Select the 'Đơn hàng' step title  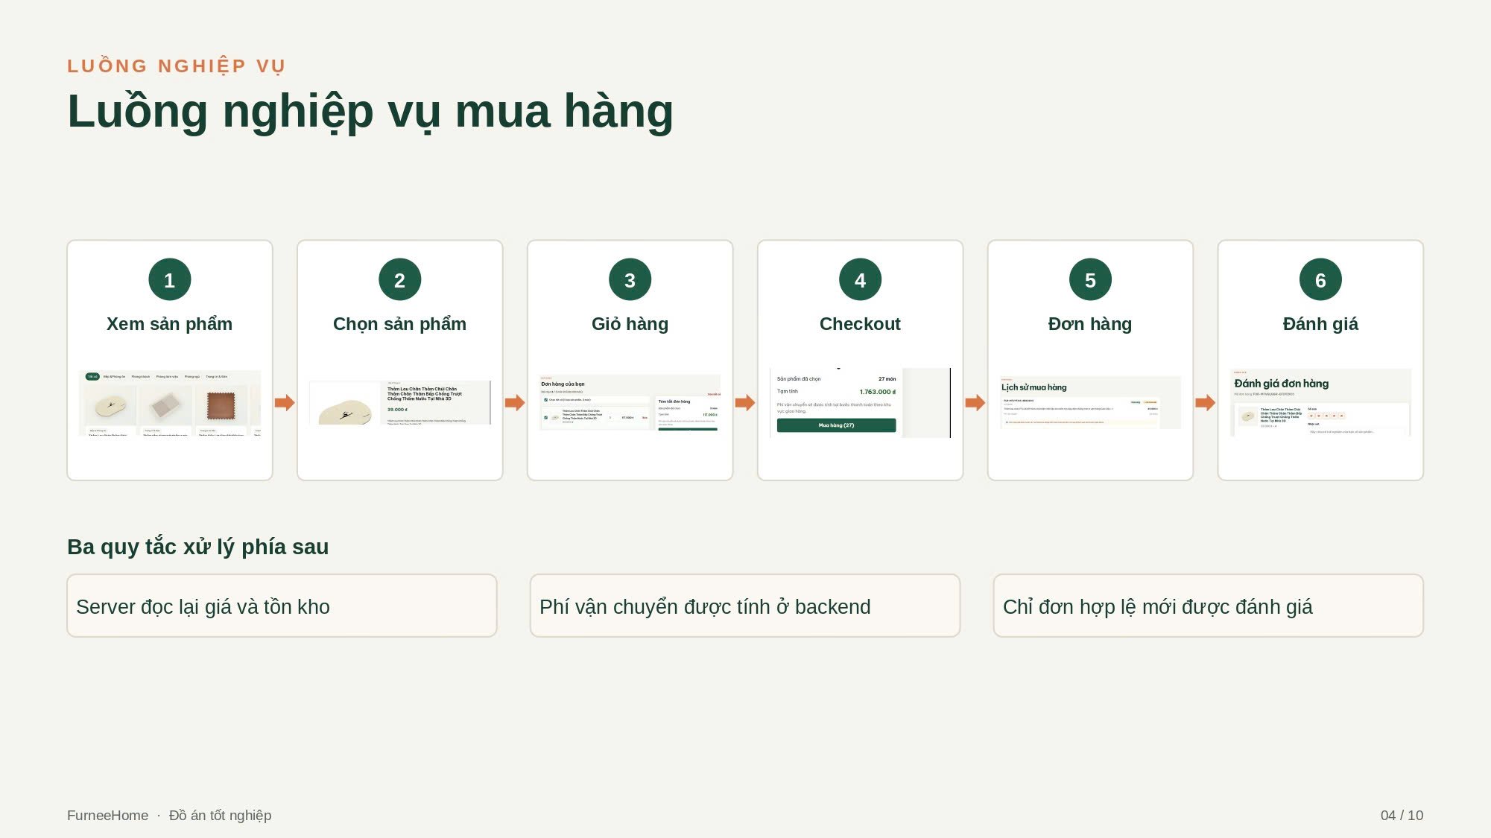[x=1090, y=324]
